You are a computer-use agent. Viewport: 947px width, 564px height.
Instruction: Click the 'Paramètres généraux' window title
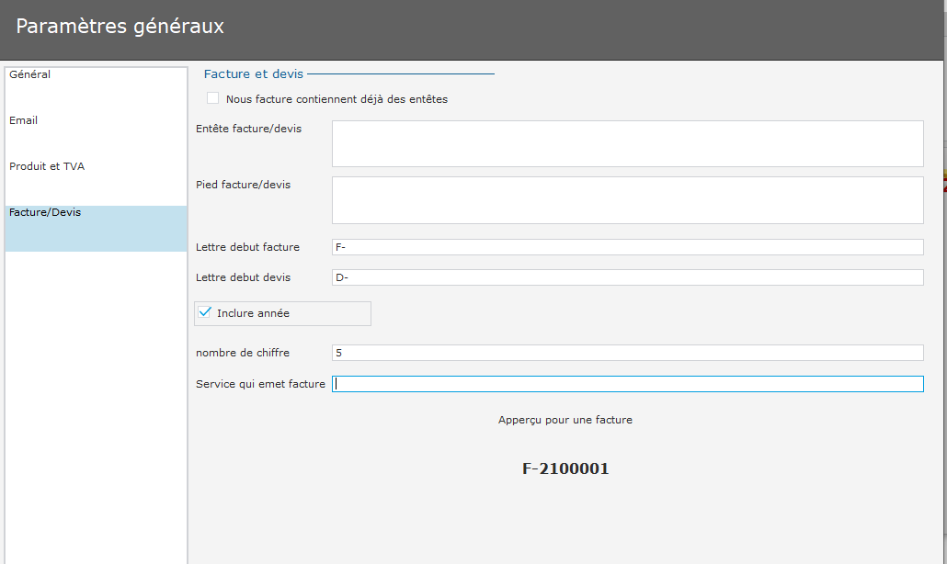click(x=120, y=27)
